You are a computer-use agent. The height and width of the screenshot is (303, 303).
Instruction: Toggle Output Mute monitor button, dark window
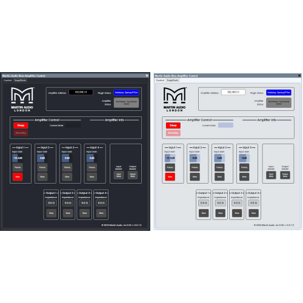133,175
